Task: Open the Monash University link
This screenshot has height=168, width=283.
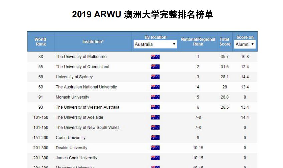Action: (72, 97)
